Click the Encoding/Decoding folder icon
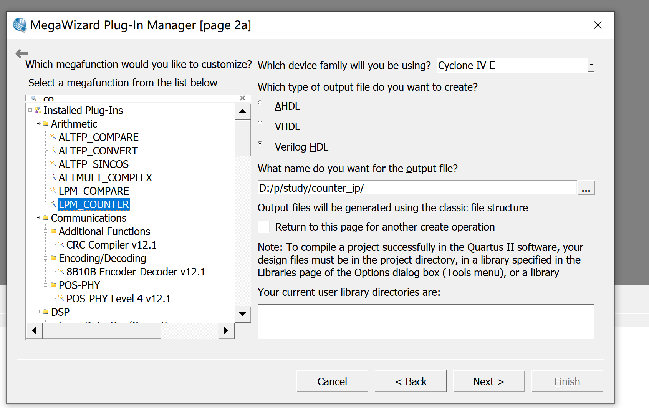Image resolution: width=649 pixels, height=408 pixels. tap(53, 258)
